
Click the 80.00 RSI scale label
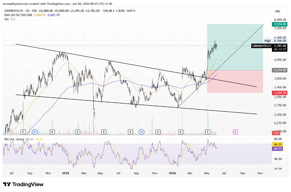click(x=278, y=139)
